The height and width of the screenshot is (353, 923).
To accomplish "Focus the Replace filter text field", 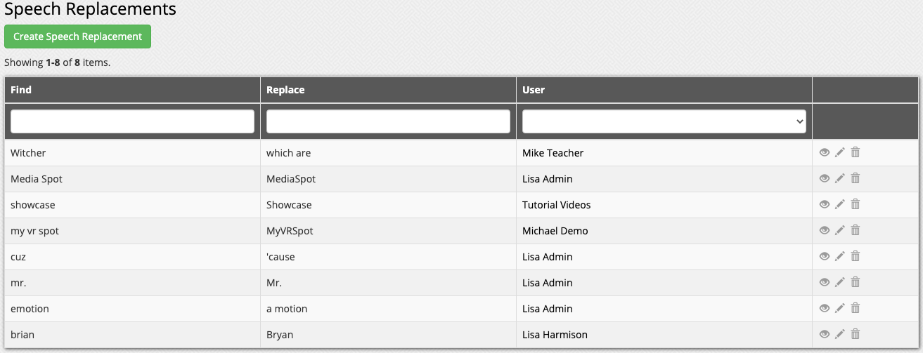I will tap(388, 121).
